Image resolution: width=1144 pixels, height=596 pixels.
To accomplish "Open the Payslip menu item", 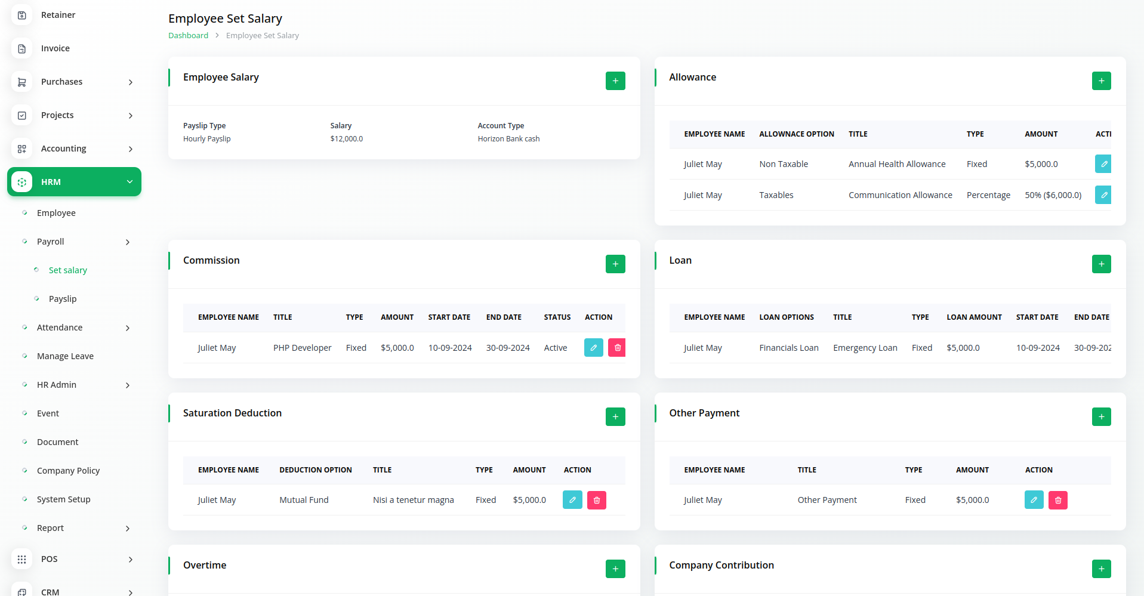I will tap(63, 299).
